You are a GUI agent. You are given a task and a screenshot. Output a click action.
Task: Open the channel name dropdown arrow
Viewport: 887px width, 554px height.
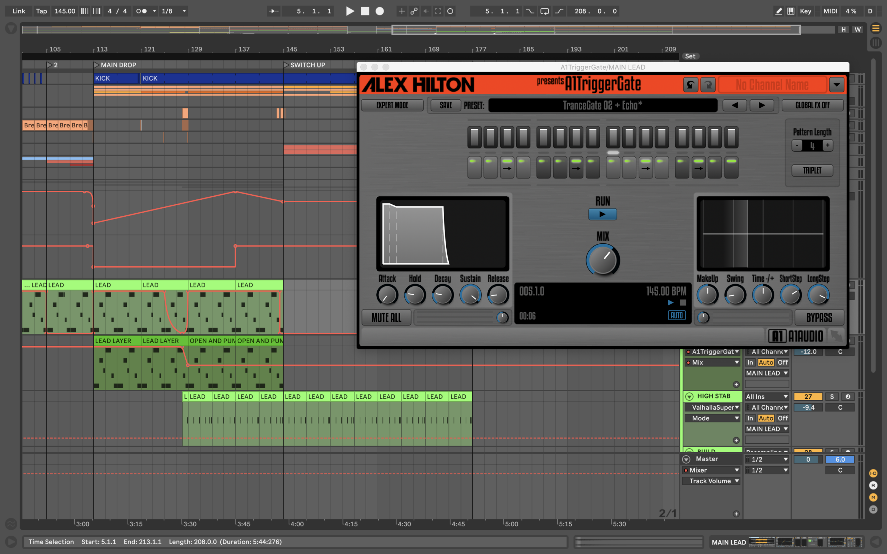click(x=836, y=84)
